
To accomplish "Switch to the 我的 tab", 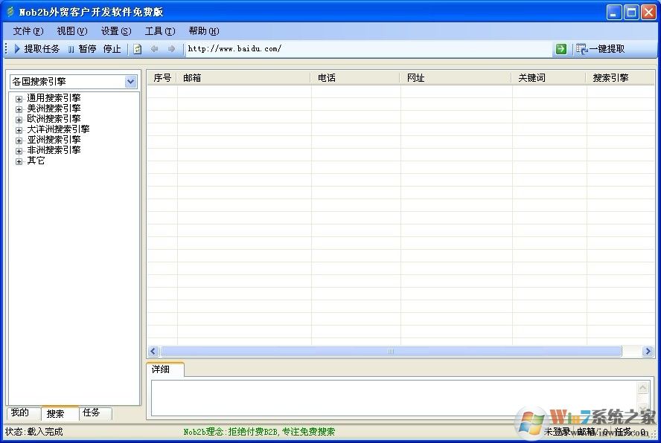I will tap(22, 413).
